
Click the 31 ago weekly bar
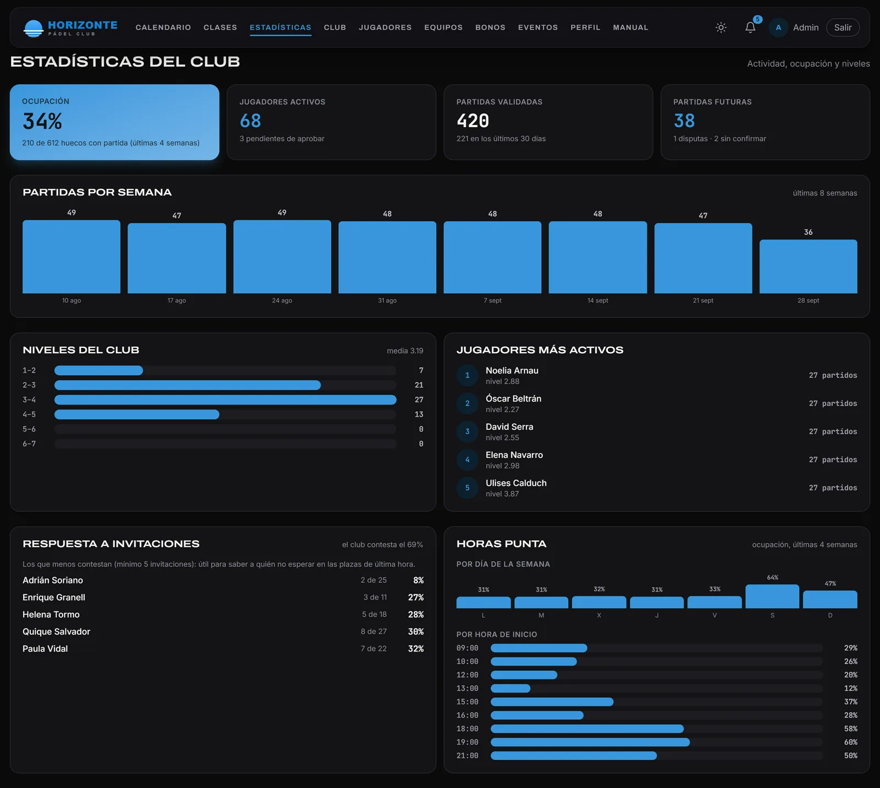point(387,257)
